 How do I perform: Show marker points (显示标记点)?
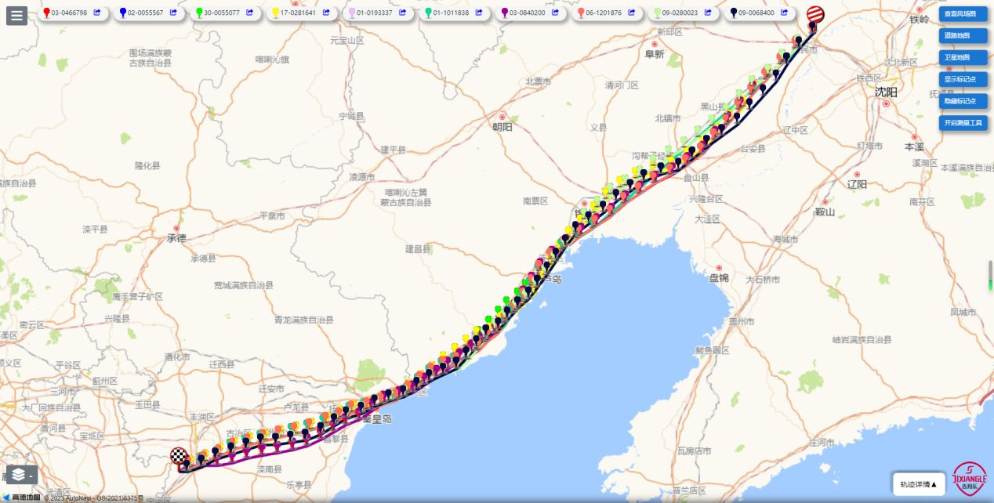click(x=963, y=79)
